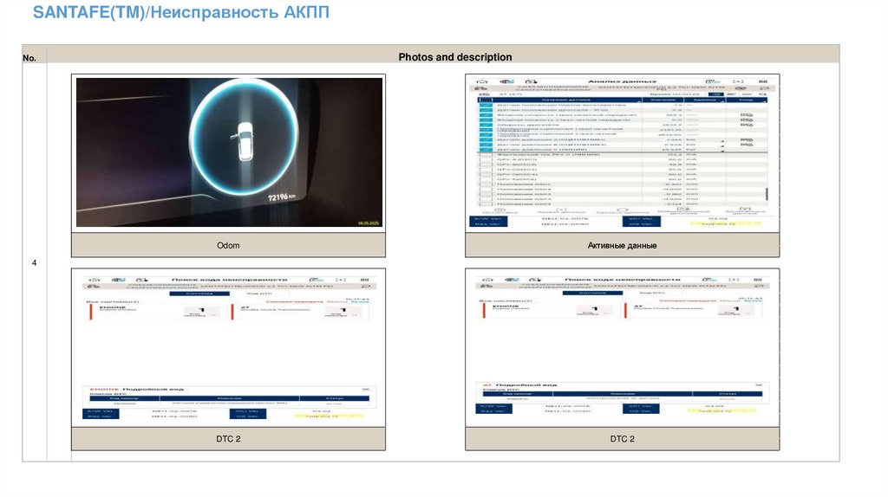Click the 'DTC 2' caption under the right screenshot
This screenshot has height=497, width=888.
tap(622, 439)
